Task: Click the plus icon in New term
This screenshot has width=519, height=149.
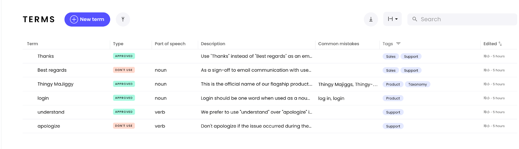Action: click(74, 19)
